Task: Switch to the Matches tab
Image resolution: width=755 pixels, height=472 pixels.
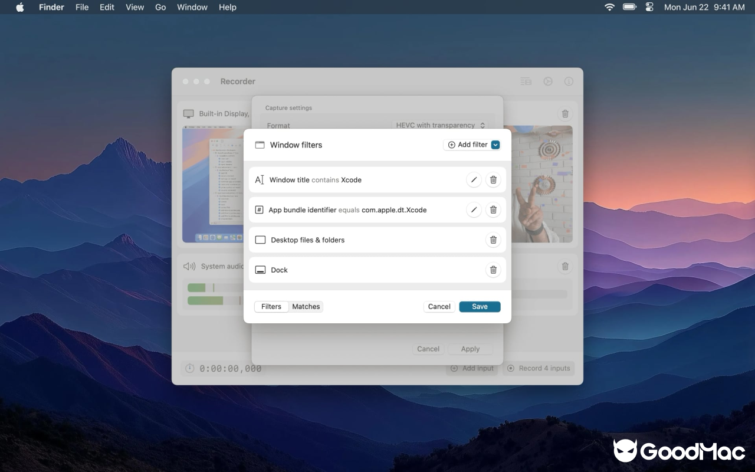Action: (306, 307)
